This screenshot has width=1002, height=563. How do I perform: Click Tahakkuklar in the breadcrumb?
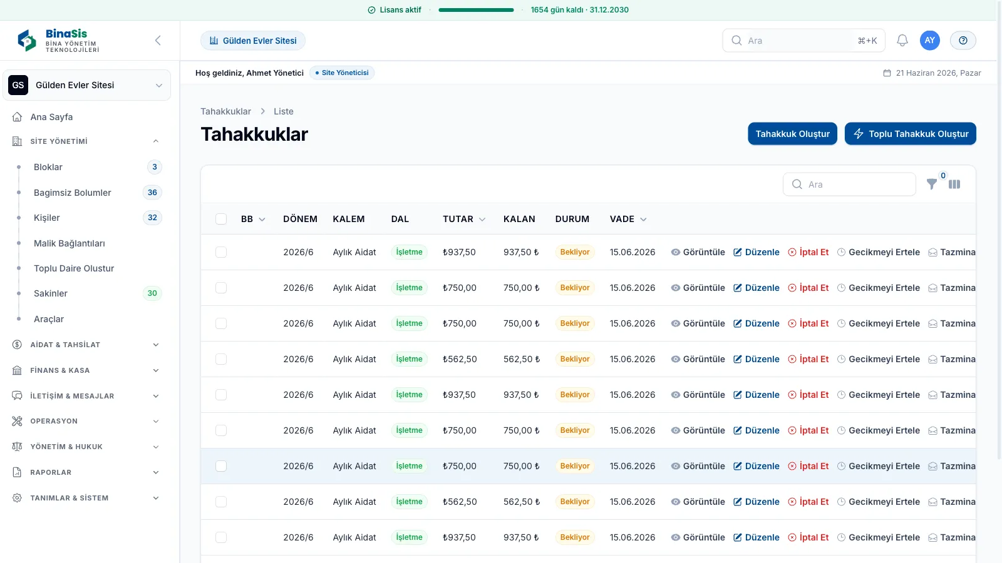coord(225,111)
